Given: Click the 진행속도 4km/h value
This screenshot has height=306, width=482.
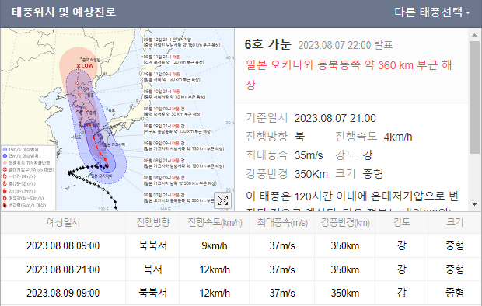Looking at the screenshot, I should (398, 137).
